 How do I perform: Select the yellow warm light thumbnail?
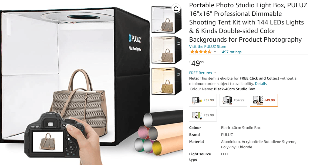(x=166, y=81)
